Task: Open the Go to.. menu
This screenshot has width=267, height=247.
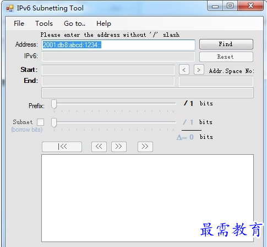Action: click(74, 24)
